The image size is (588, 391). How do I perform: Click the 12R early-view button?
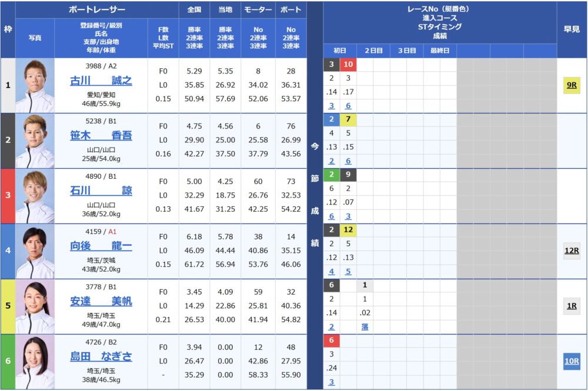(572, 250)
